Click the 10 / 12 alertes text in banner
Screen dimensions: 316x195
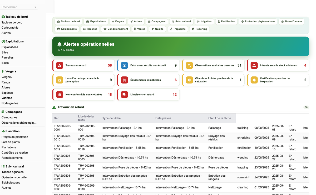(66, 50)
